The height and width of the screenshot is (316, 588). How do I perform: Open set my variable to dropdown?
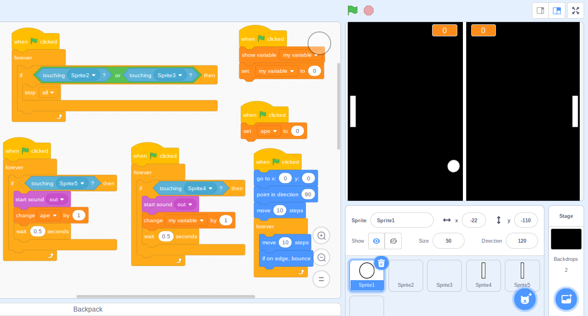pyautogui.click(x=277, y=71)
